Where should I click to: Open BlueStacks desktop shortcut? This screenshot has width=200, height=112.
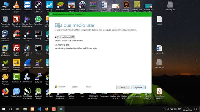tap(60, 6)
